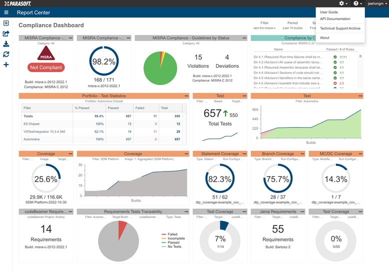Click the 98.2% compliance donut

pyautogui.click(x=103, y=61)
